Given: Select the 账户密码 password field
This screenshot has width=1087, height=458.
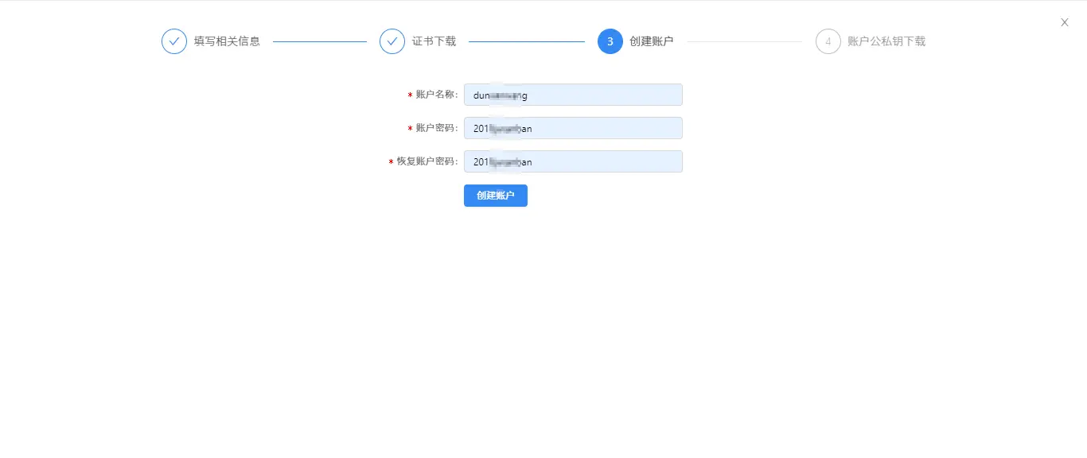Looking at the screenshot, I should [x=573, y=127].
